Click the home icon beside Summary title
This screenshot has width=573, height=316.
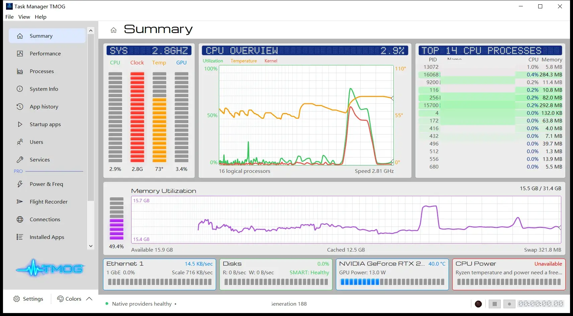(x=113, y=30)
